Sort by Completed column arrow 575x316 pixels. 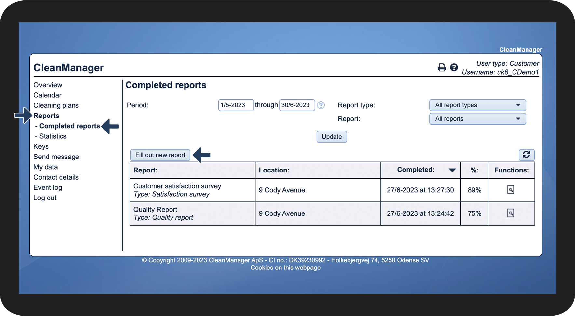[452, 170]
